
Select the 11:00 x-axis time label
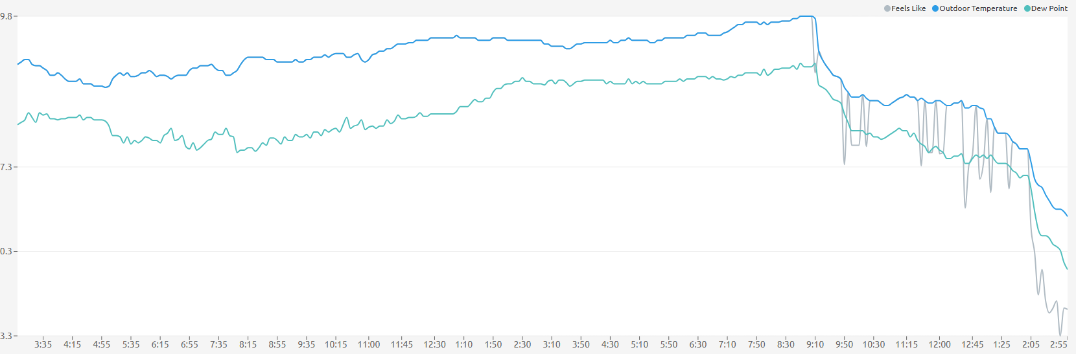tap(369, 344)
